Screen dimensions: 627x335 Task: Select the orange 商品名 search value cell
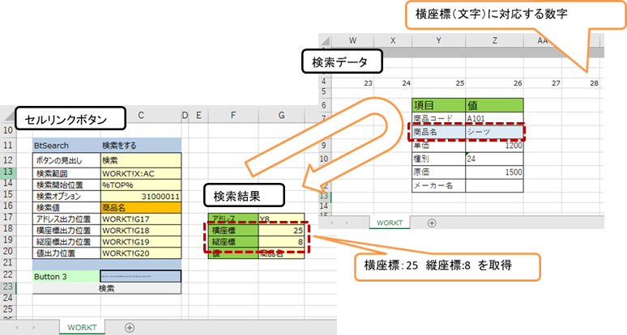coord(139,207)
